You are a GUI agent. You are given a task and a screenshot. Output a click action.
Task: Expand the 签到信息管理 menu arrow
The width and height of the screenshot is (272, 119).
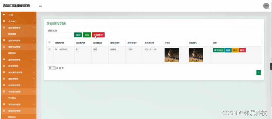pos(34,85)
